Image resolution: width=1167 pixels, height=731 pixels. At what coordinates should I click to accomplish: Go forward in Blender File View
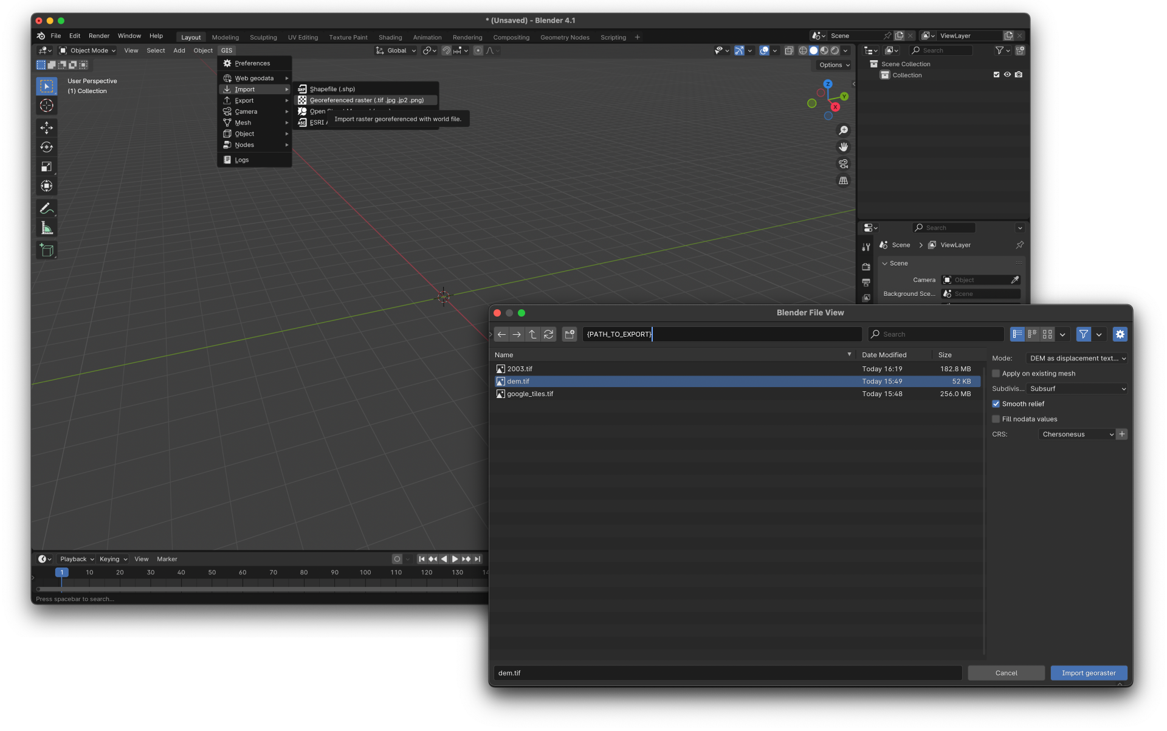click(517, 334)
